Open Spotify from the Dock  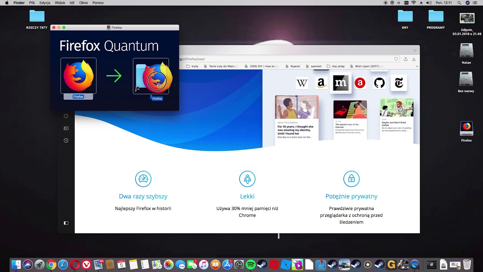(x=251, y=265)
